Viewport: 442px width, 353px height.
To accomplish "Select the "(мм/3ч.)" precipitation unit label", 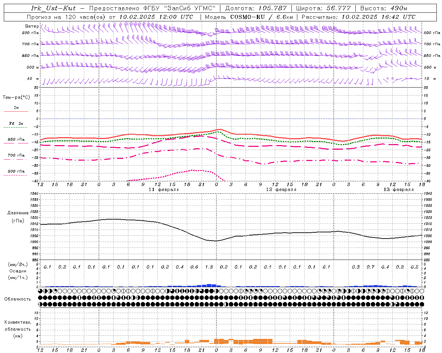I will pos(18,264).
